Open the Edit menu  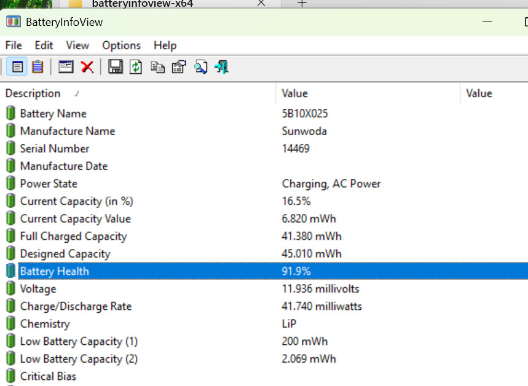pos(44,45)
